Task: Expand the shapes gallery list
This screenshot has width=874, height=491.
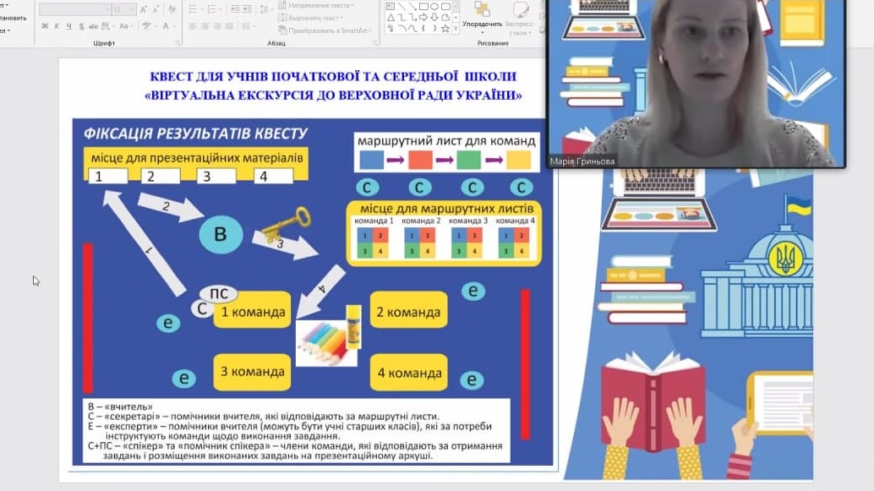Action: click(x=457, y=28)
